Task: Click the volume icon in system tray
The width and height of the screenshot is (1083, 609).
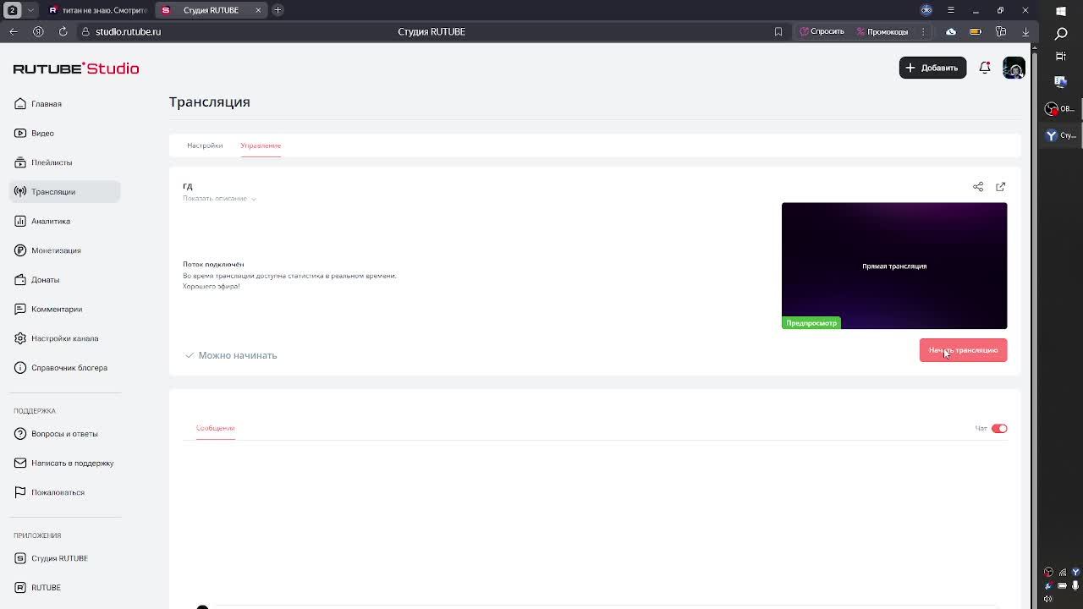Action: pyautogui.click(x=1048, y=599)
